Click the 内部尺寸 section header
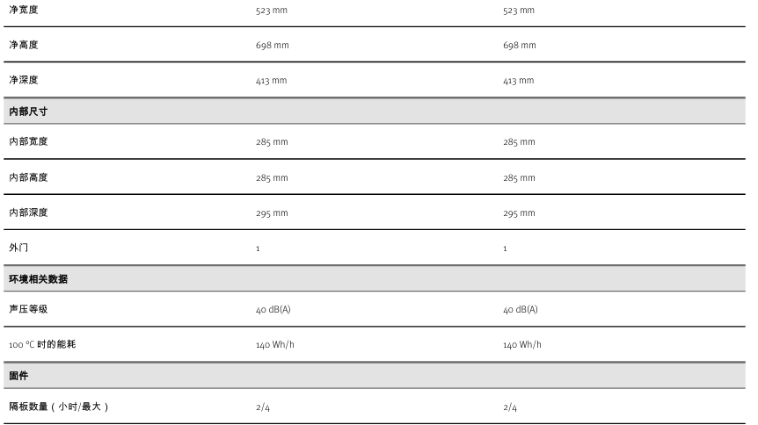Viewport: 758px width, 425px height. tap(28, 112)
